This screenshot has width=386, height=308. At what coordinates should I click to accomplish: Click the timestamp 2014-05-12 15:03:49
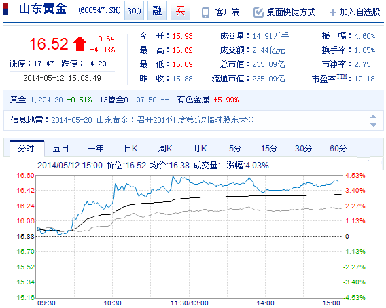click(x=62, y=78)
